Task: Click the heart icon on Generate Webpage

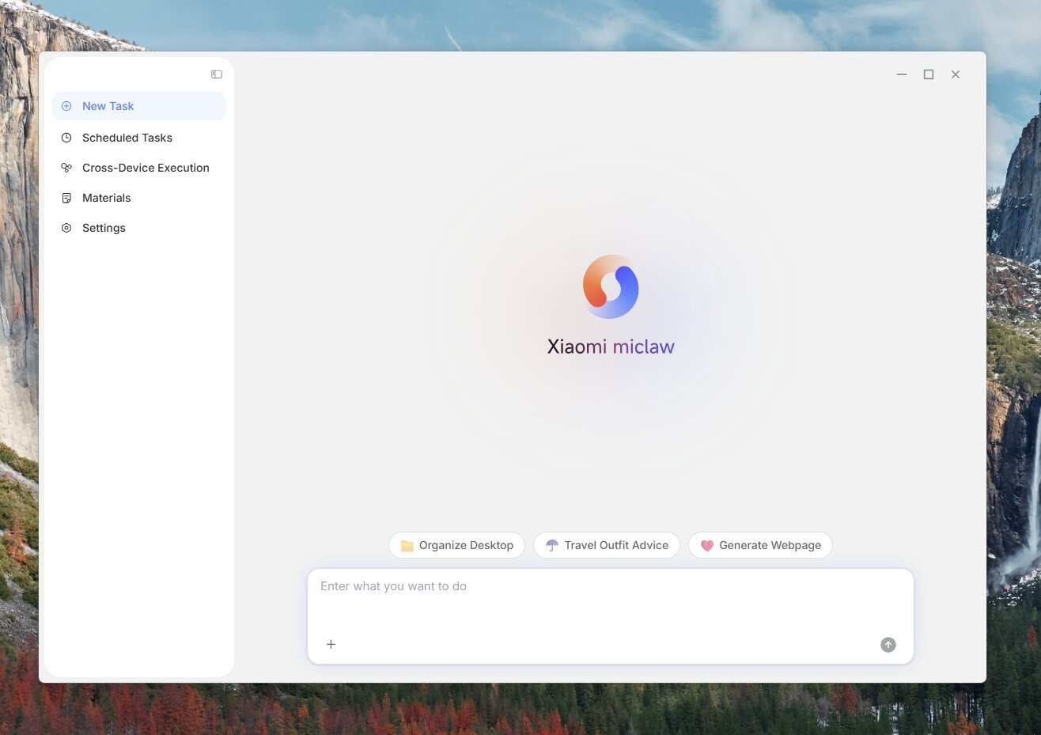Action: [x=707, y=544]
